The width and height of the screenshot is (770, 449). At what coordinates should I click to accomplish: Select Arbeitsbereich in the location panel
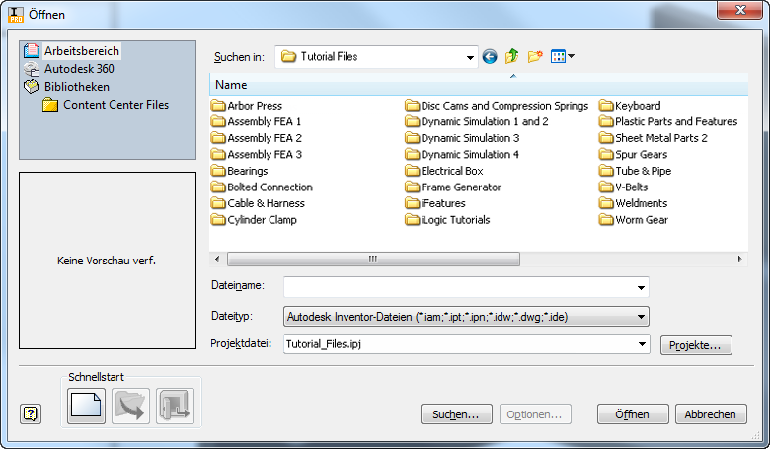[x=71, y=51]
